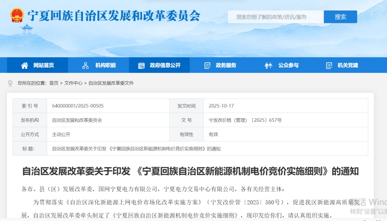Click the location pin breadcrumb icon
Image resolution: width=387 pixels, height=221 pixels.
point(10,83)
